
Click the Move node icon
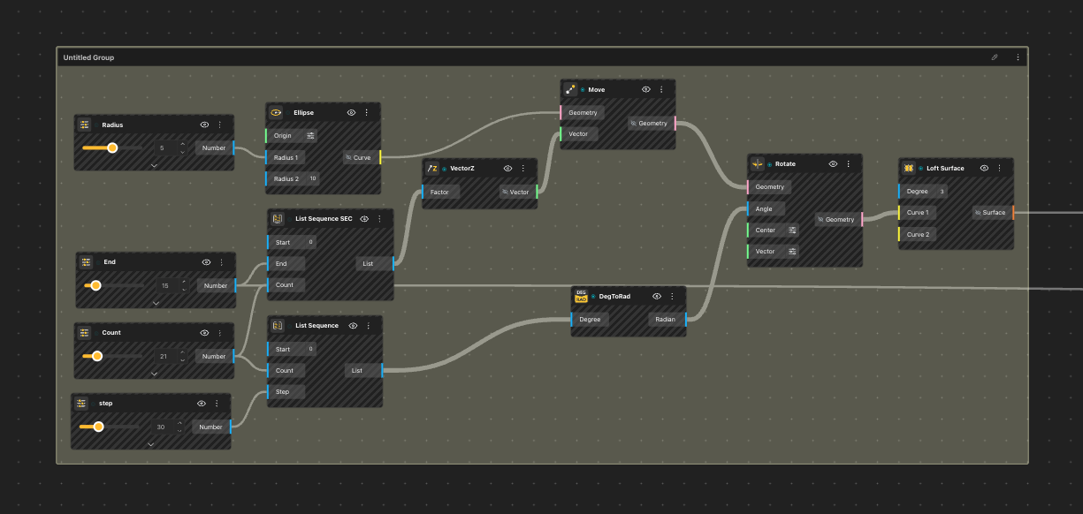tap(571, 89)
